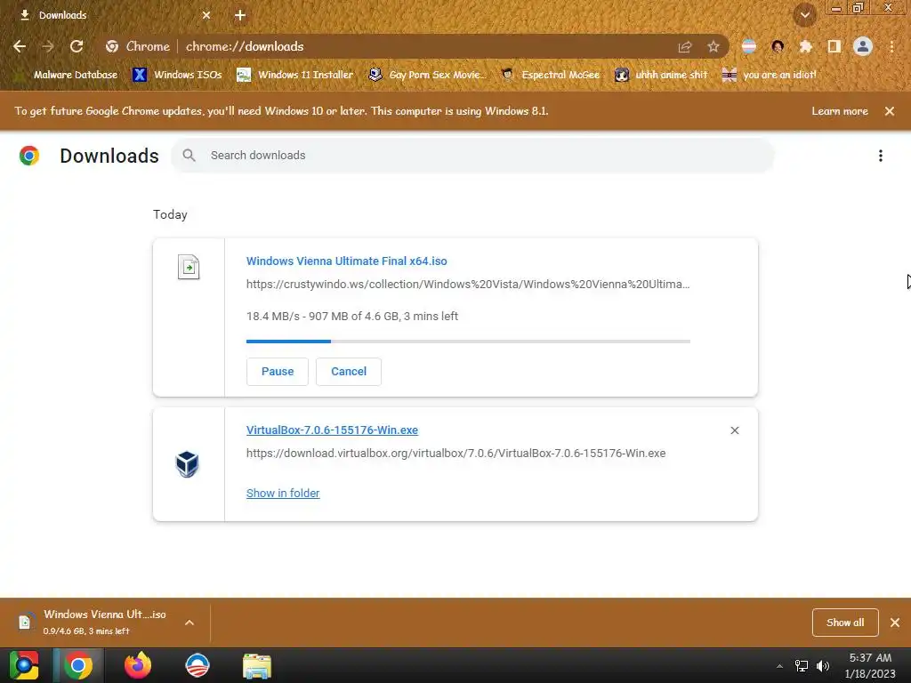Open the Obama-logo app on taskbar

(197, 665)
